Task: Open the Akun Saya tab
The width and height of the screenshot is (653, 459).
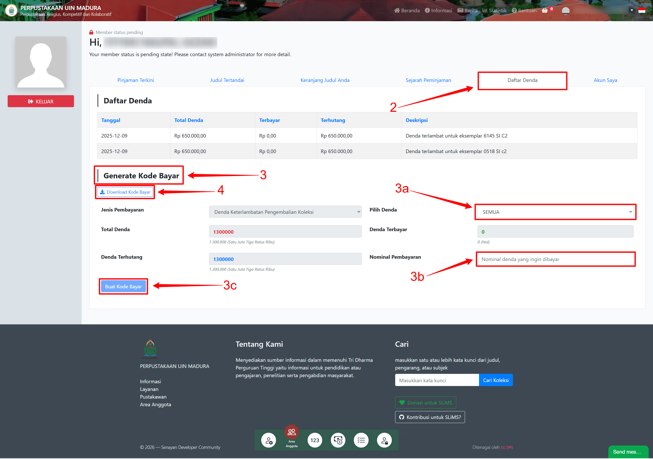Action: 605,80
